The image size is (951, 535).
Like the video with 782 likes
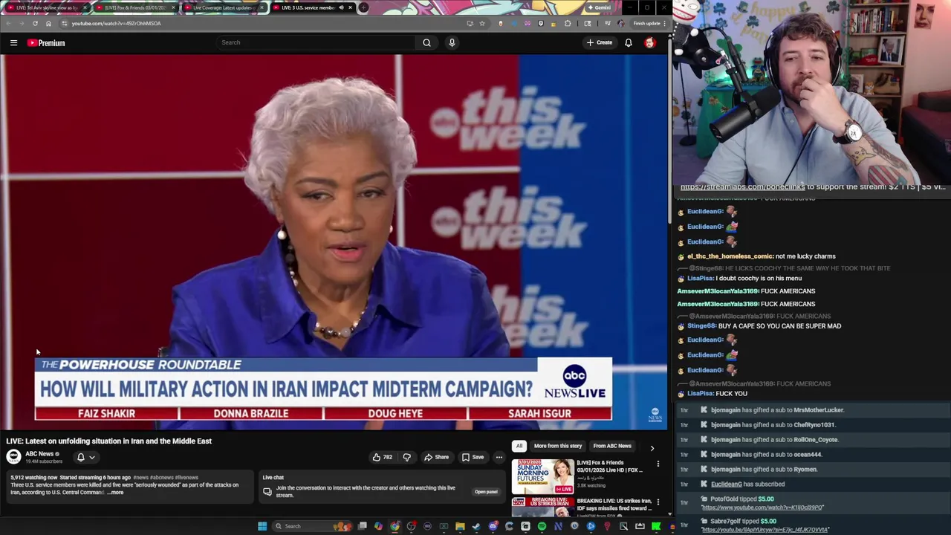pyautogui.click(x=382, y=457)
